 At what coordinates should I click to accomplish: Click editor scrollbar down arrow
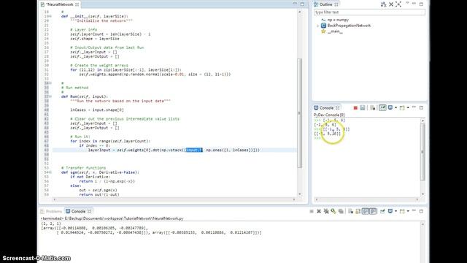point(300,194)
